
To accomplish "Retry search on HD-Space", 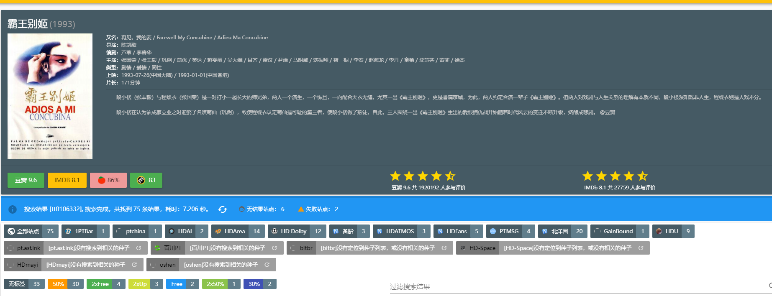I will 641,248.
